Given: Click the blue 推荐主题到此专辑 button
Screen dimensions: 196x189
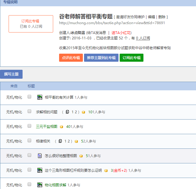Looking at the screenshot, I should coord(101,58).
